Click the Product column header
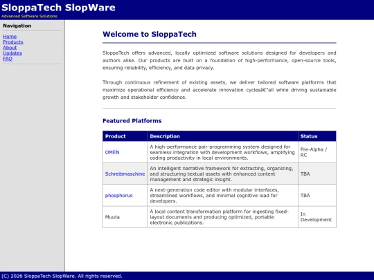This screenshot has height=280, width=374. [125, 136]
